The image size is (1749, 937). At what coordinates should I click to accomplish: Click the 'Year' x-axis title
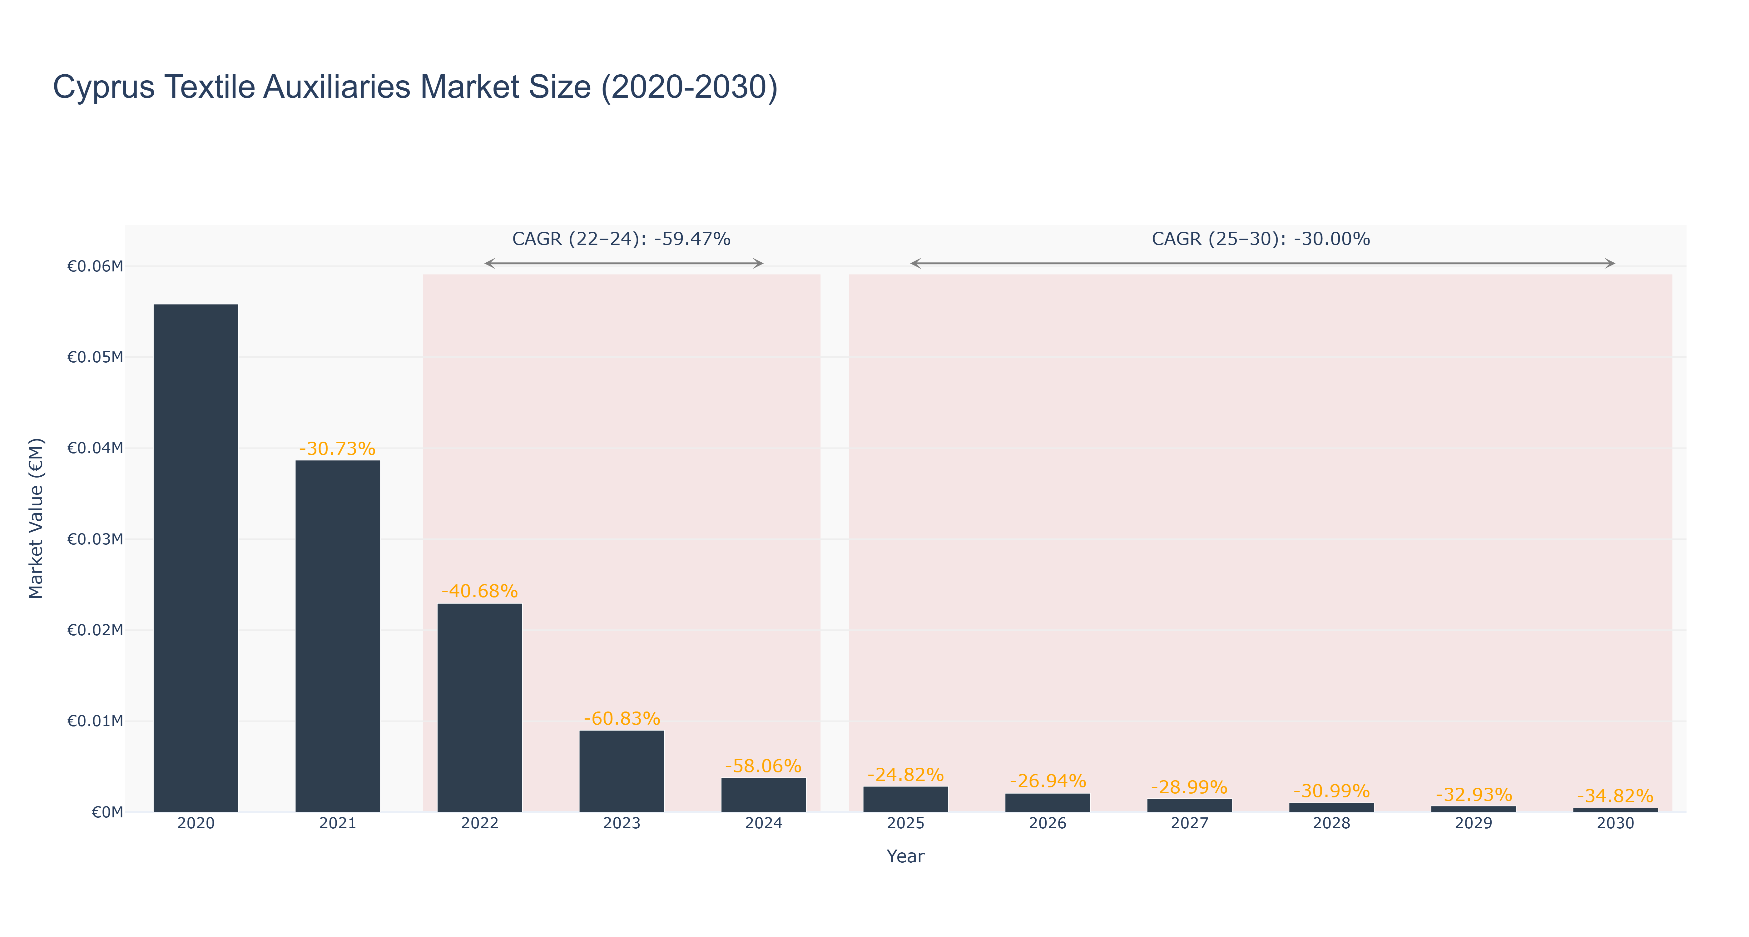(905, 856)
